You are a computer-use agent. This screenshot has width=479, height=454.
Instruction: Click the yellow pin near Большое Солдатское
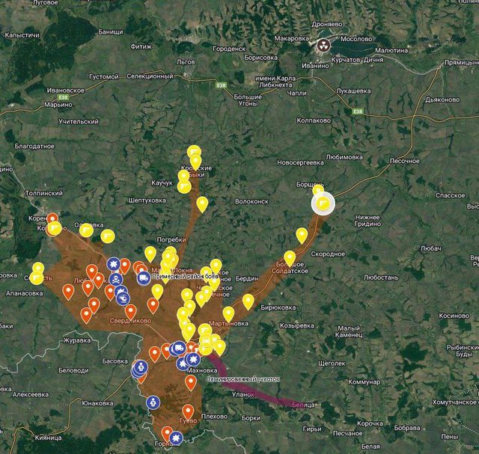point(289,257)
